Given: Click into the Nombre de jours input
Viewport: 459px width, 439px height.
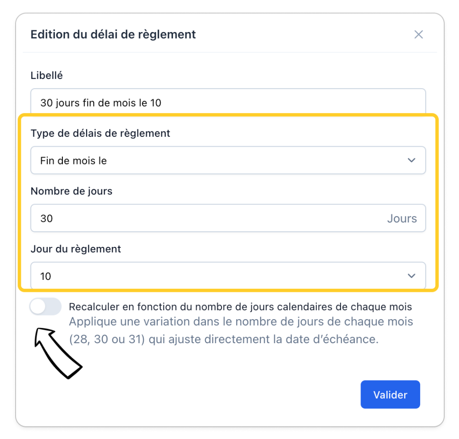Looking at the screenshot, I should (x=205, y=218).
